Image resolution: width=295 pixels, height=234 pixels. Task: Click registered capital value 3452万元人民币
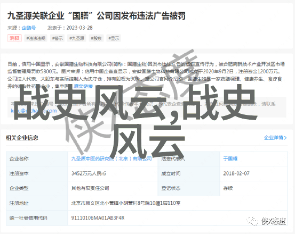(89, 173)
